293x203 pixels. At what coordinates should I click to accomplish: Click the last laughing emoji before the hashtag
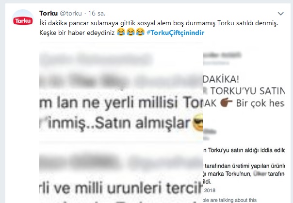[140, 32]
